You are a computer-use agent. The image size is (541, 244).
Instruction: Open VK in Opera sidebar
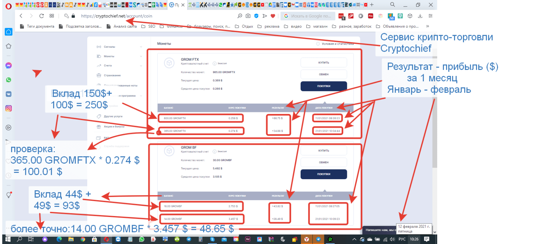pos(9,94)
